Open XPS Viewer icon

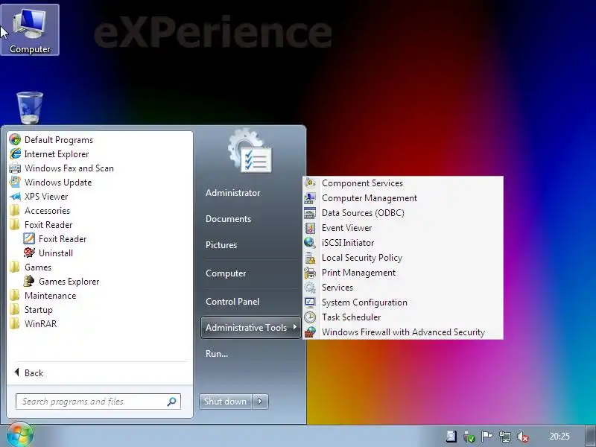(15, 197)
